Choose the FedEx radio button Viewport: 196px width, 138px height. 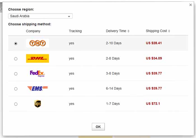click(16, 74)
